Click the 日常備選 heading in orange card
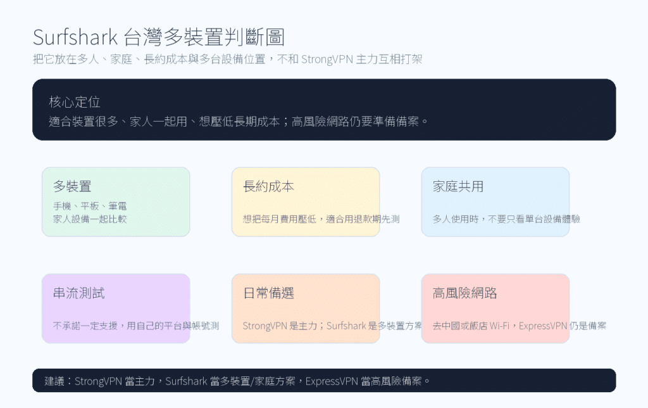This screenshot has width=648, height=408. 268,293
